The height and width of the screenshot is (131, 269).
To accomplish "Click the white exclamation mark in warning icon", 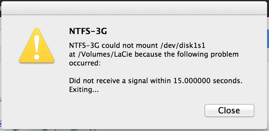I will tap(37, 47).
